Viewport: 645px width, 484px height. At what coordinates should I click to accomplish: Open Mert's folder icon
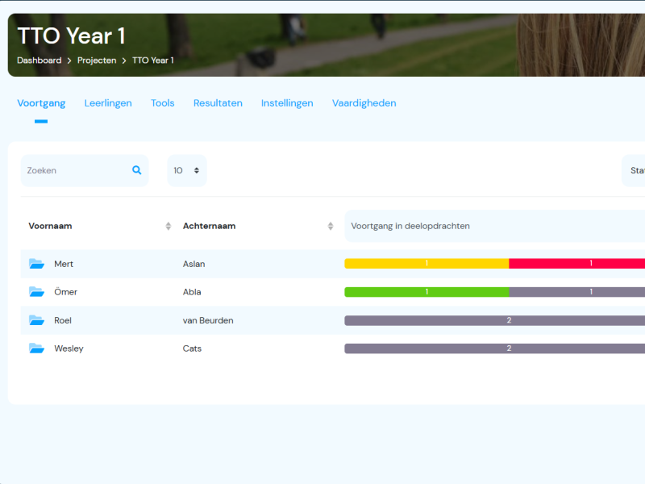click(36, 264)
